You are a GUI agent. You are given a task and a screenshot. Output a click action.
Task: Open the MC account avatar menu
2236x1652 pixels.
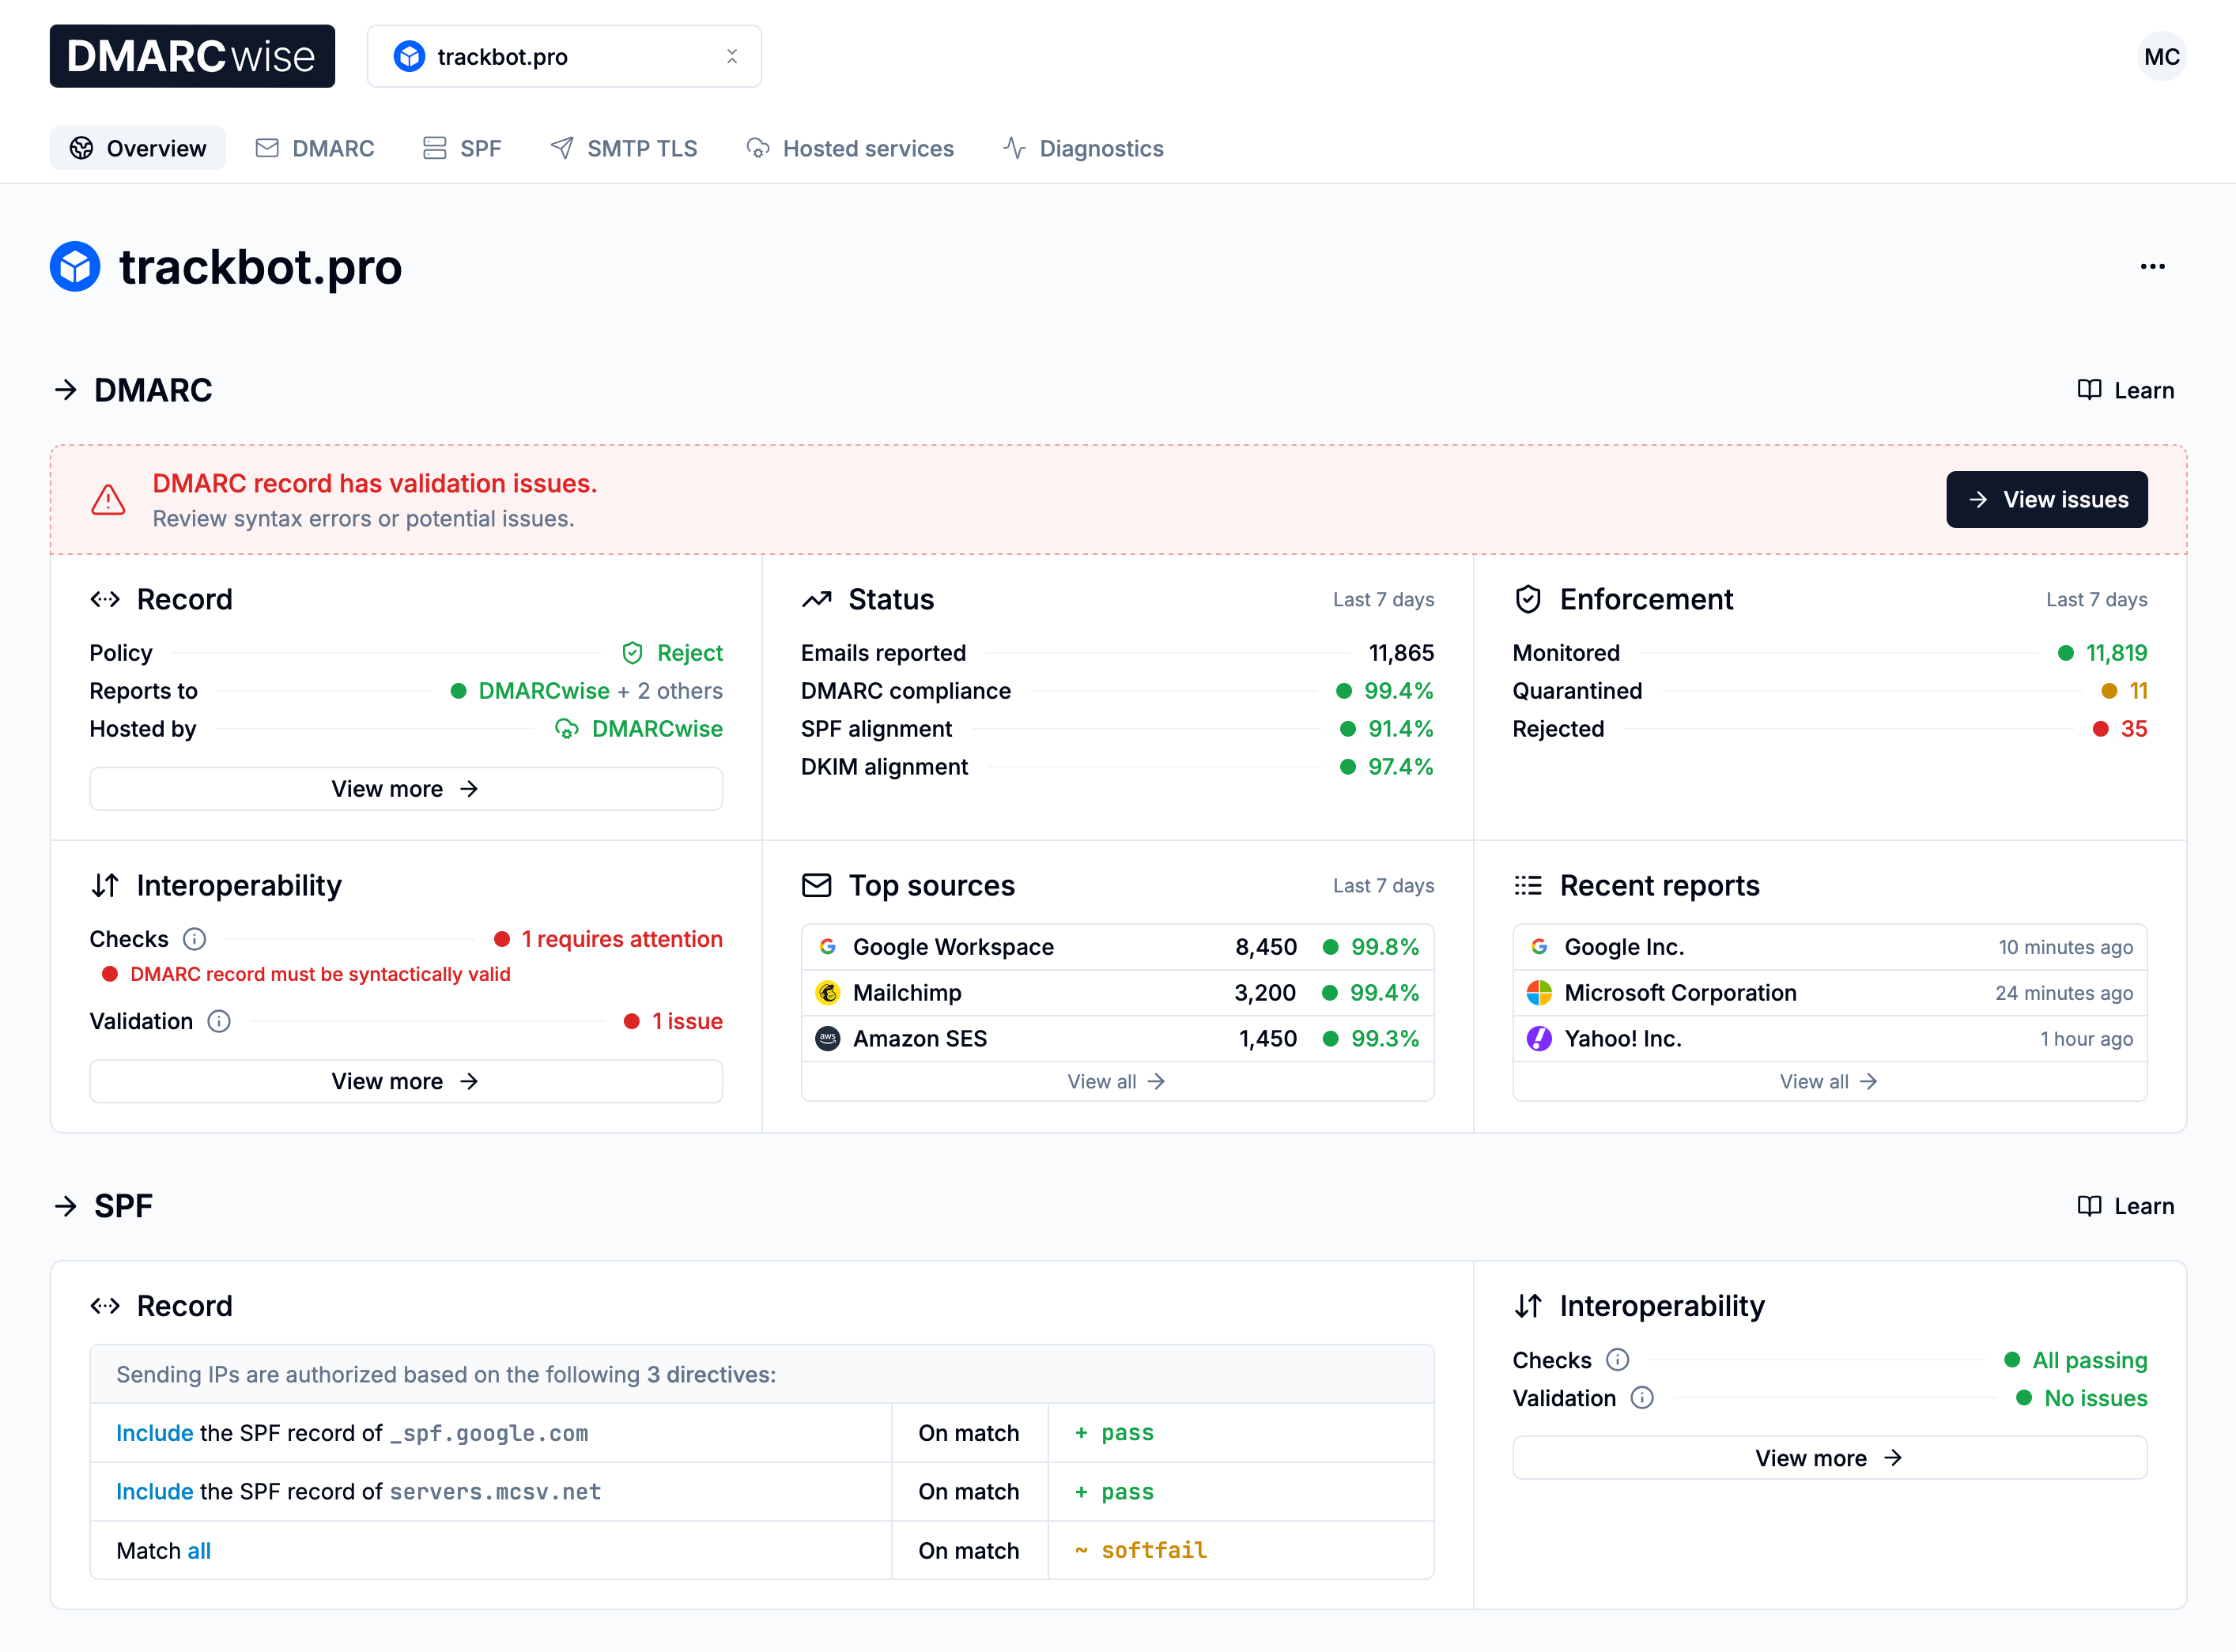point(2162,56)
